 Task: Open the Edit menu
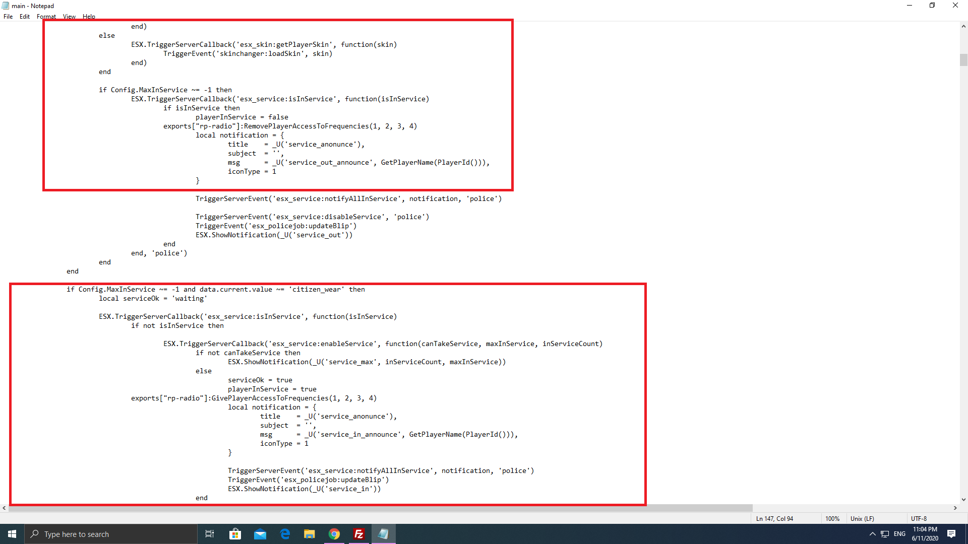pos(24,17)
